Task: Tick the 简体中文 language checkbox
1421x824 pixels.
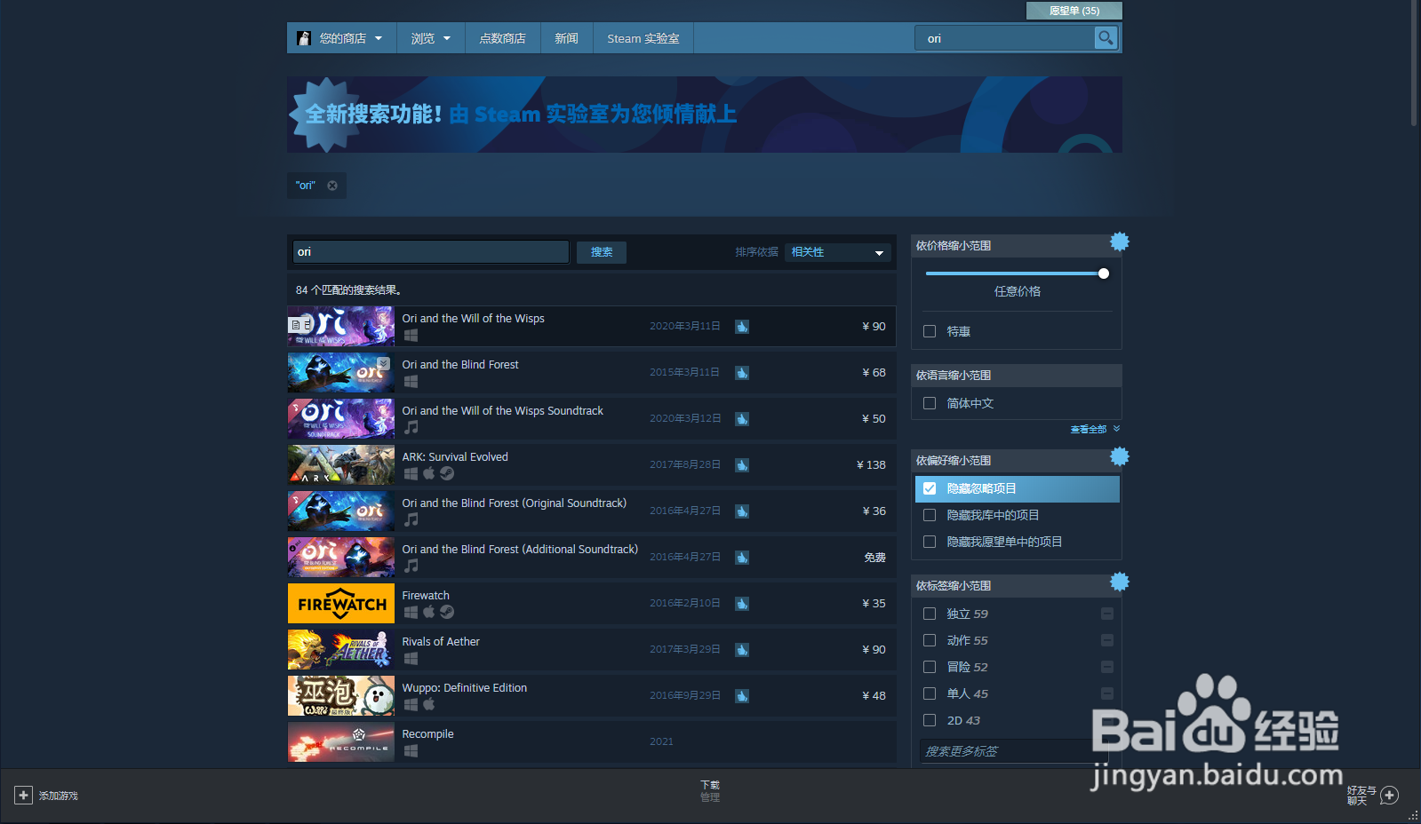Action: [930, 403]
